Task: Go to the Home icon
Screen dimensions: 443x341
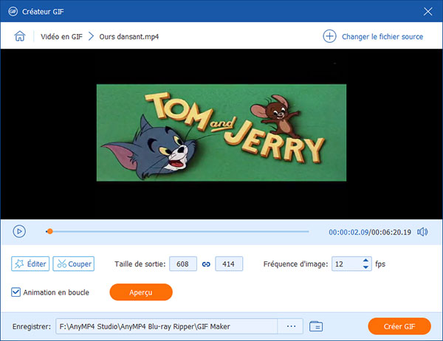Action: 20,36
